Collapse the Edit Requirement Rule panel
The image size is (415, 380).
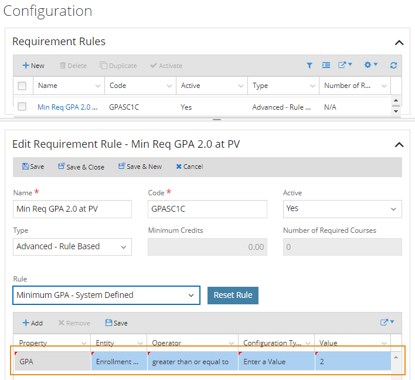coord(399,145)
